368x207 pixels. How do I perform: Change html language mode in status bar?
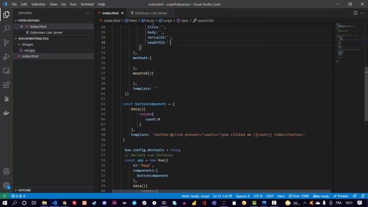point(281,196)
